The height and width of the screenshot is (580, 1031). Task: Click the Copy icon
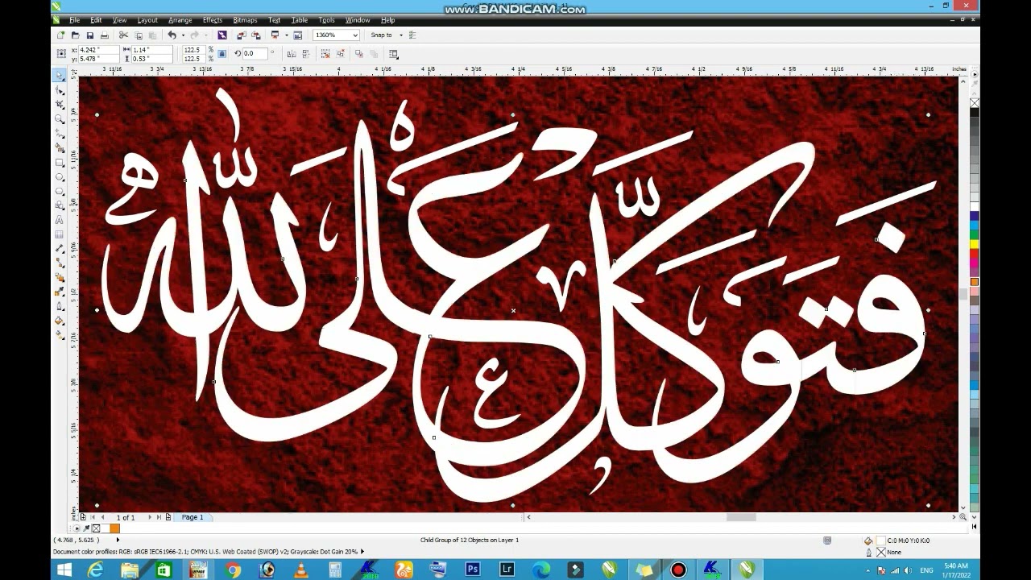pyautogui.click(x=139, y=35)
